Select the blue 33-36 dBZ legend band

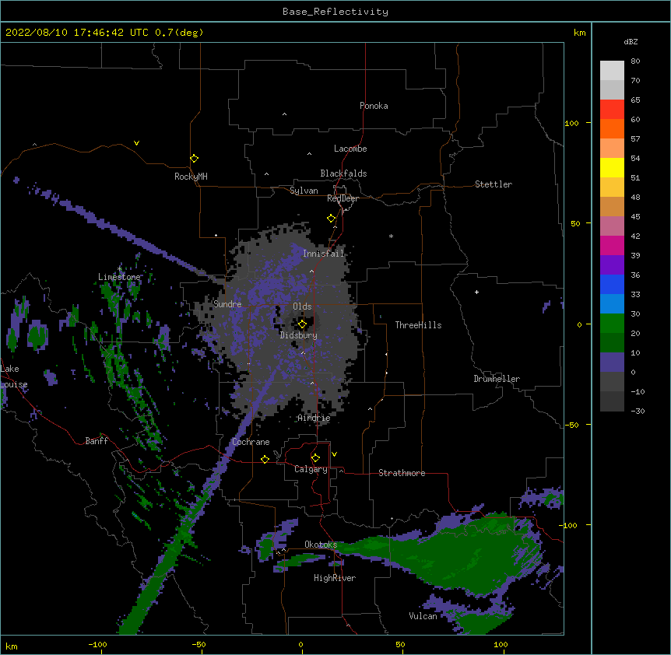pyautogui.click(x=612, y=284)
